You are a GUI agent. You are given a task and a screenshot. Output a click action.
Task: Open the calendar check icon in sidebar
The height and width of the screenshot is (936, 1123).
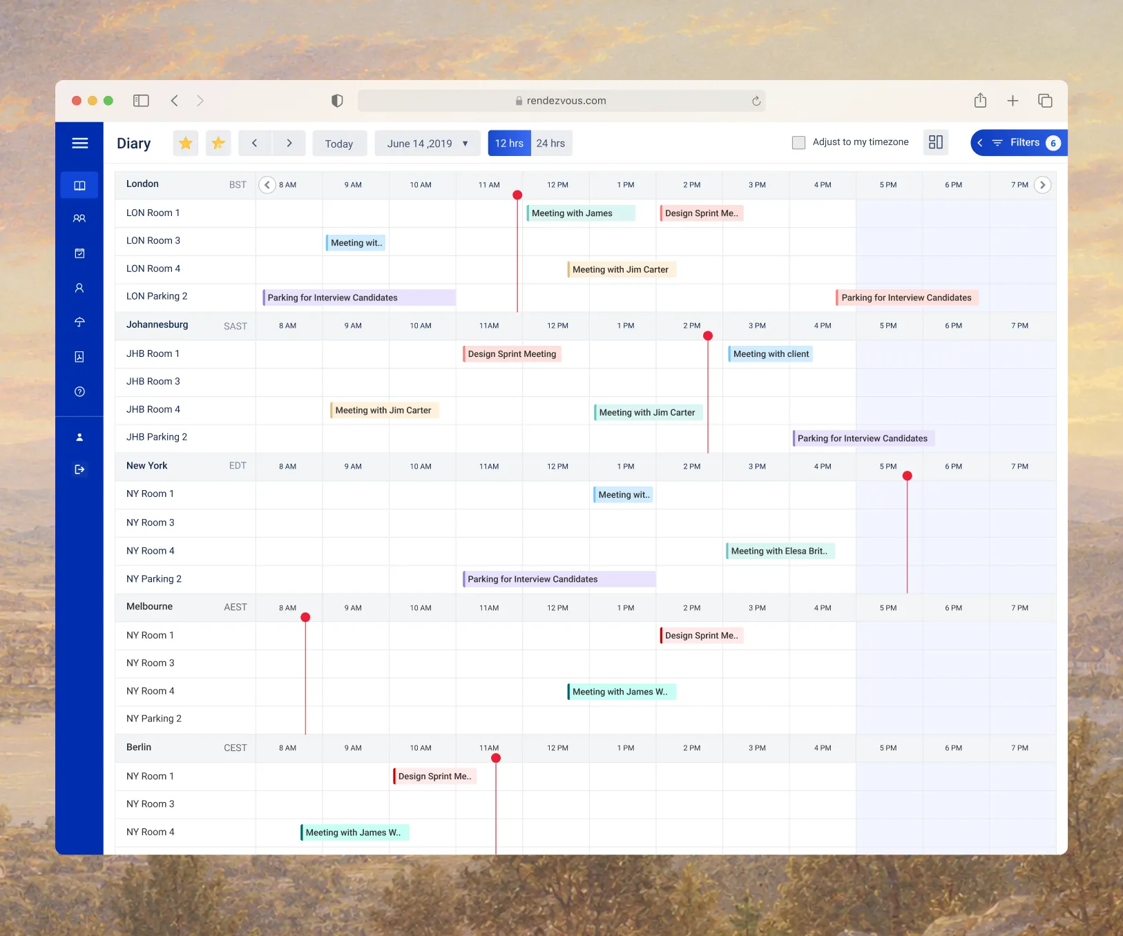tap(79, 253)
